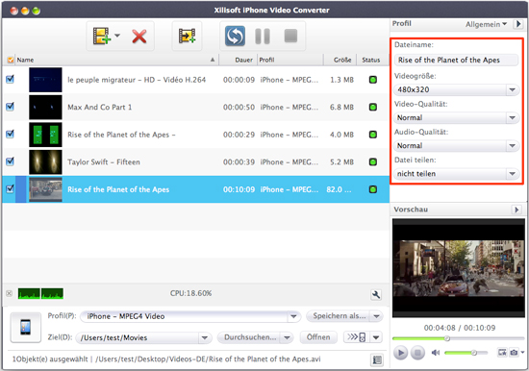Click status indicator of 00:10:09 row
The width and height of the screenshot is (529, 371).
pyautogui.click(x=373, y=189)
